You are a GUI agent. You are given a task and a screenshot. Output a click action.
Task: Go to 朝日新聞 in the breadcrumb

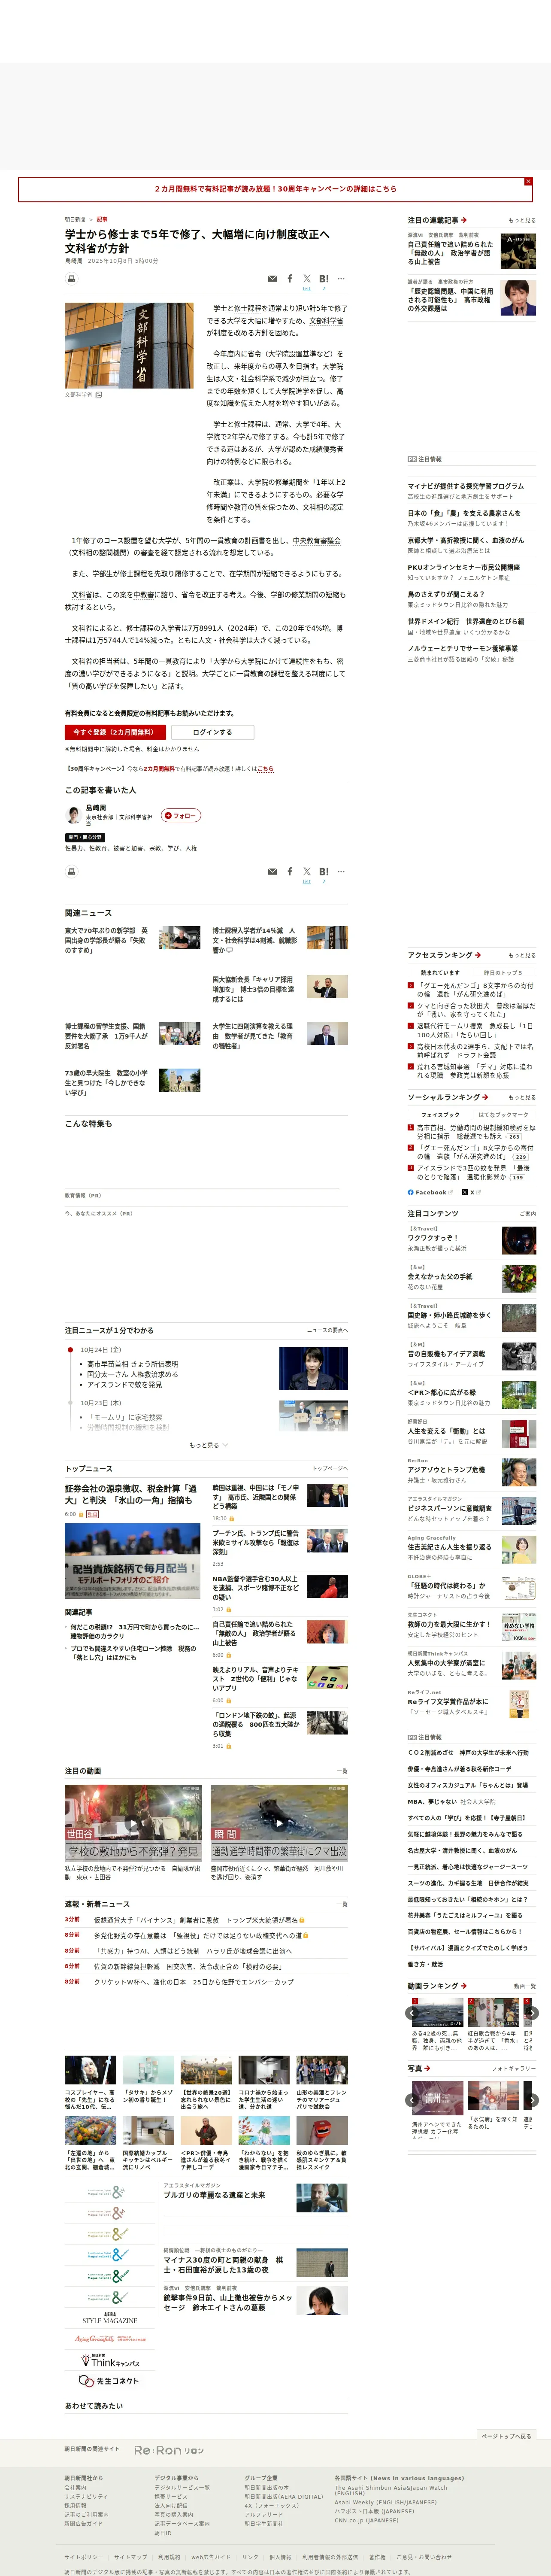[x=75, y=219]
